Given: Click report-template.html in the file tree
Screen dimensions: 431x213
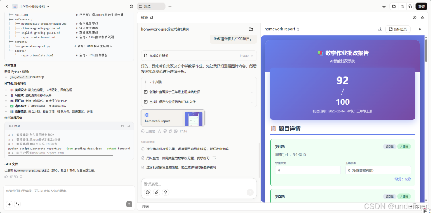Looking at the screenshot, I should tap(37, 55).
